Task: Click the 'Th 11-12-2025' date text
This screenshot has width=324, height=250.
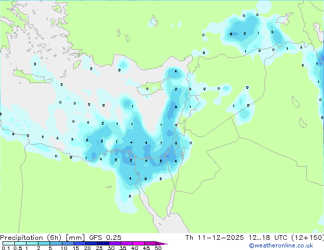Action: tap(215, 238)
